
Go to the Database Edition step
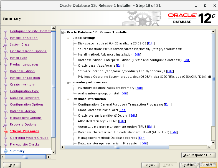tap(22, 71)
